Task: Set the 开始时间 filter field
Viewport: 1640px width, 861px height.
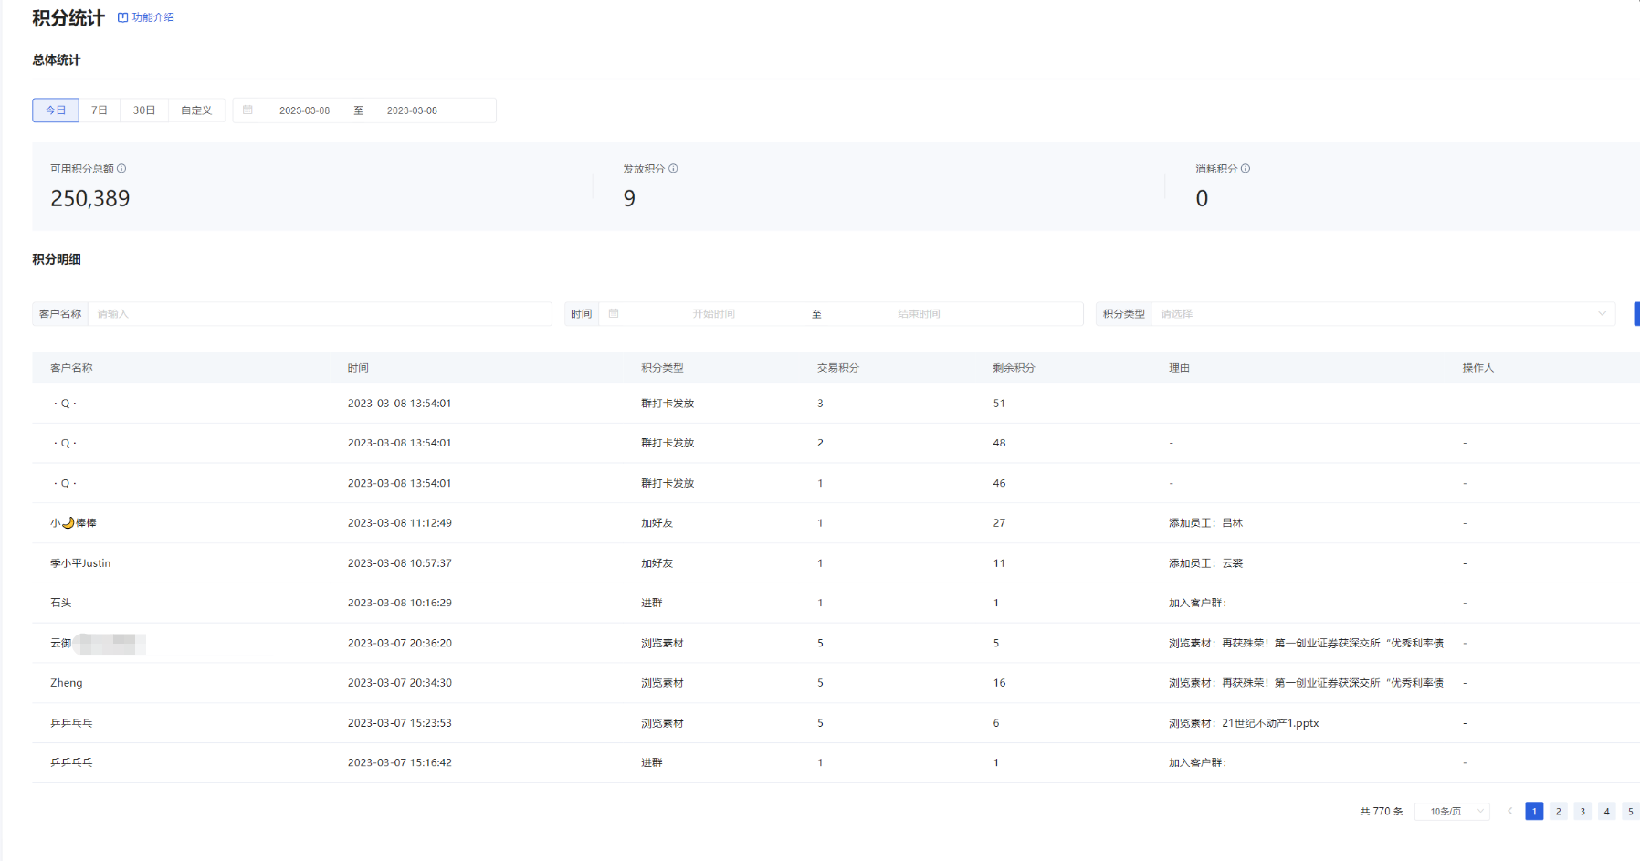Action: 713,314
